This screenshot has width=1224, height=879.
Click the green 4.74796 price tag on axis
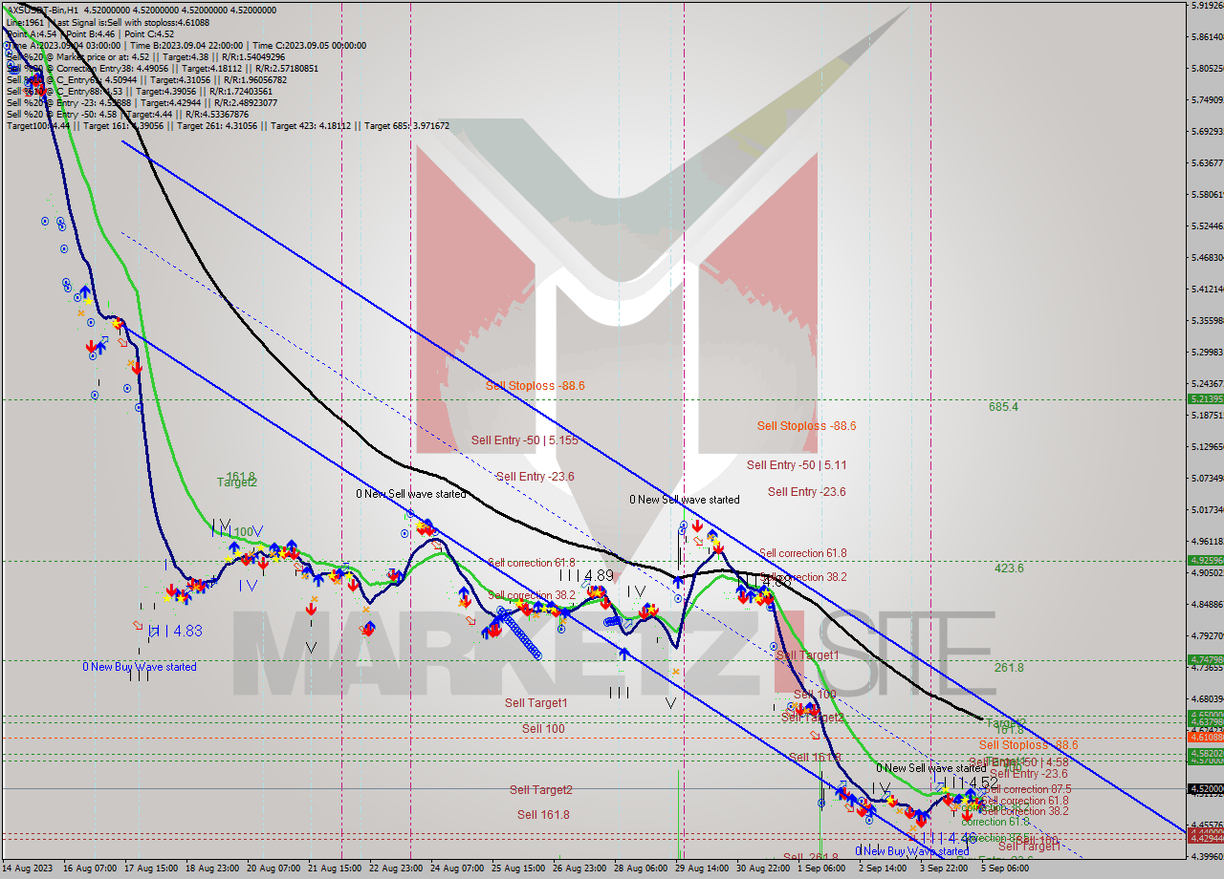(1205, 659)
